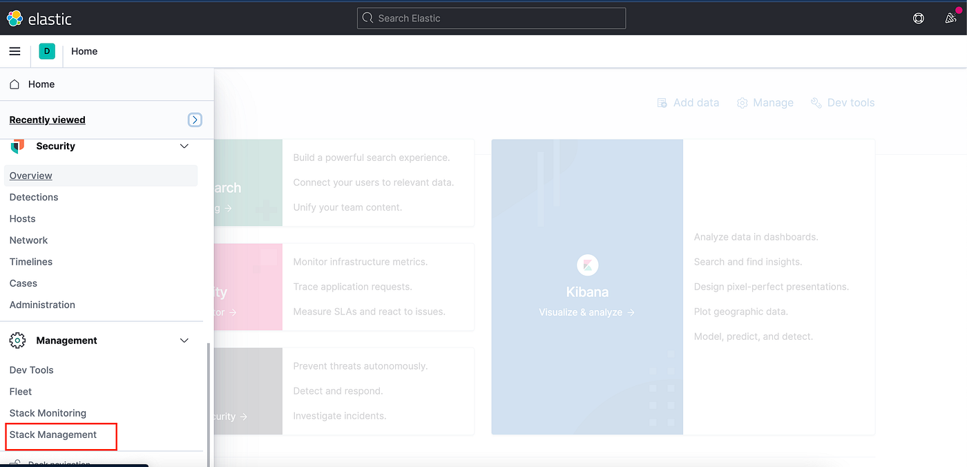Image resolution: width=967 pixels, height=467 pixels.
Task: Open help via the question mark icon
Action: (x=918, y=18)
